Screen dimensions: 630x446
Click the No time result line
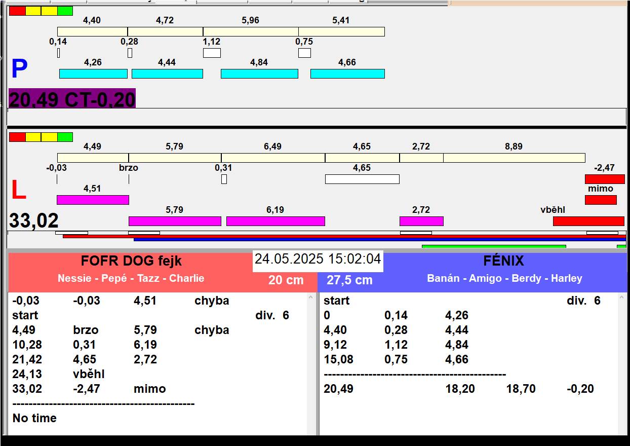34,418
